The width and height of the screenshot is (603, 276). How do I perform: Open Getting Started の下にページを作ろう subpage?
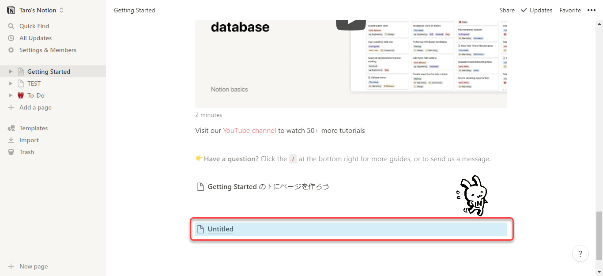(268, 187)
